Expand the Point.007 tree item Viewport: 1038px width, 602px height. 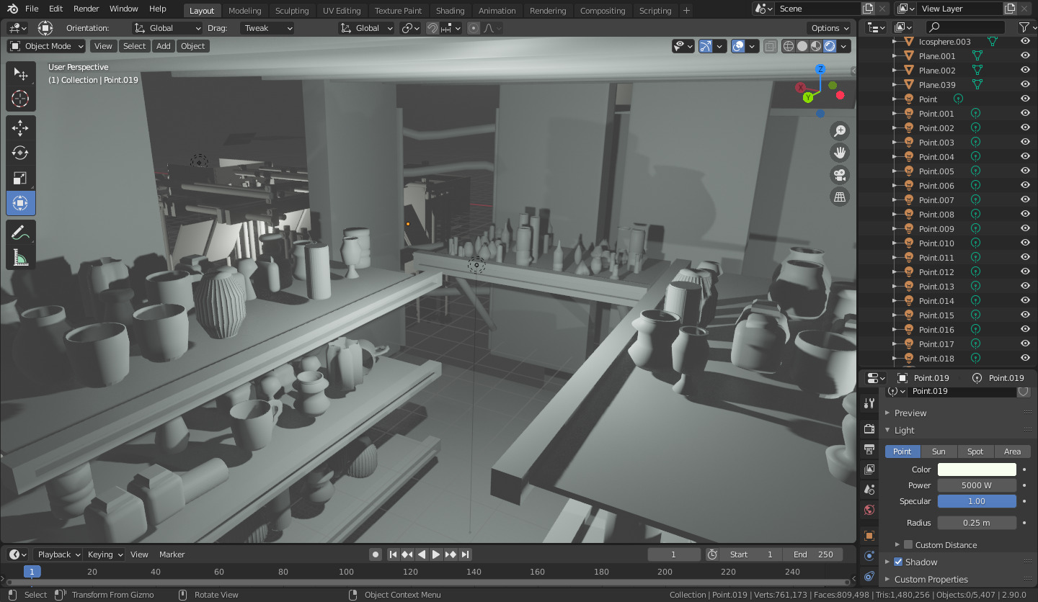[x=895, y=200]
